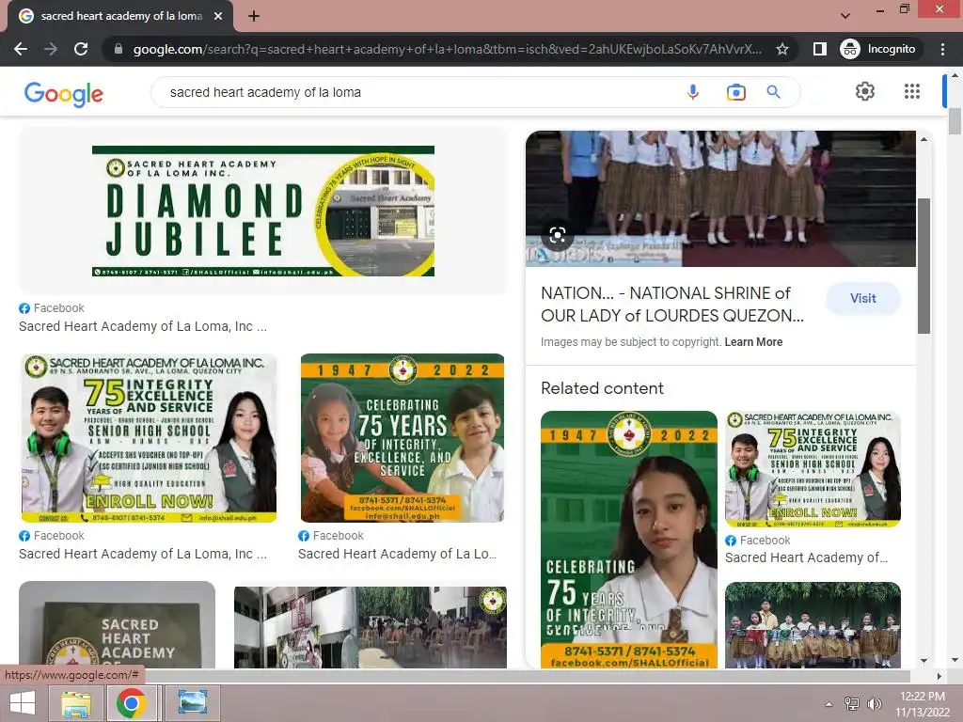The width and height of the screenshot is (963, 722).
Task: Search by image with the camera icon
Action: coord(735,92)
